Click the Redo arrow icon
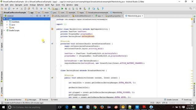Screen dimensions: 196x110 pyautogui.click(x=17, y=9)
